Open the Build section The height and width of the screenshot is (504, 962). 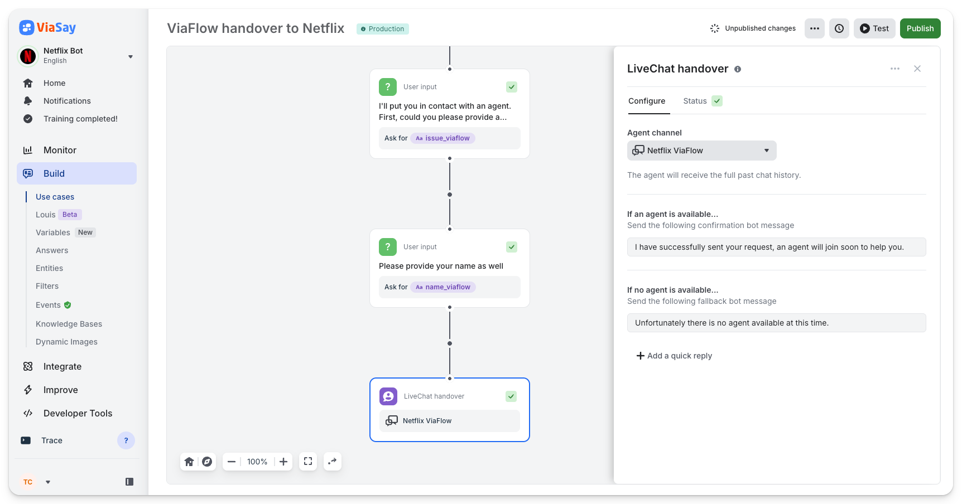(x=76, y=173)
